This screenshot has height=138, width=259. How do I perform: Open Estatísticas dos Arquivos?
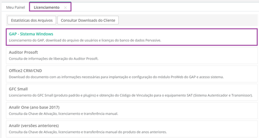(32, 20)
